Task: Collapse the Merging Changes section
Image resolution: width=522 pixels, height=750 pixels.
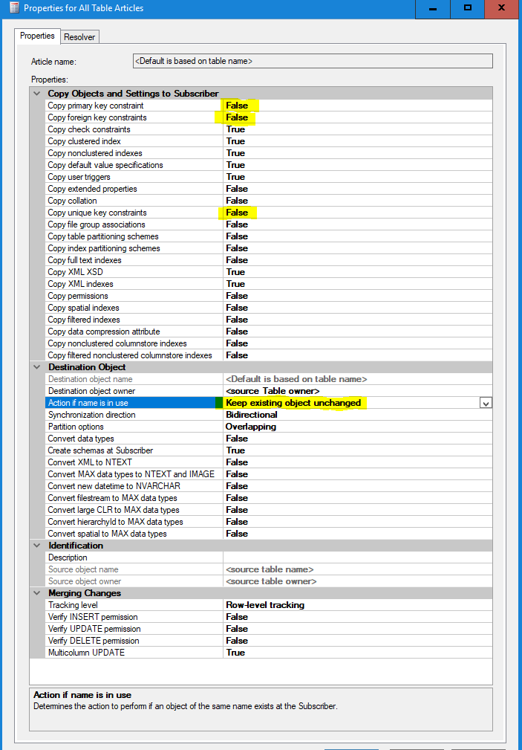Action: point(37,593)
